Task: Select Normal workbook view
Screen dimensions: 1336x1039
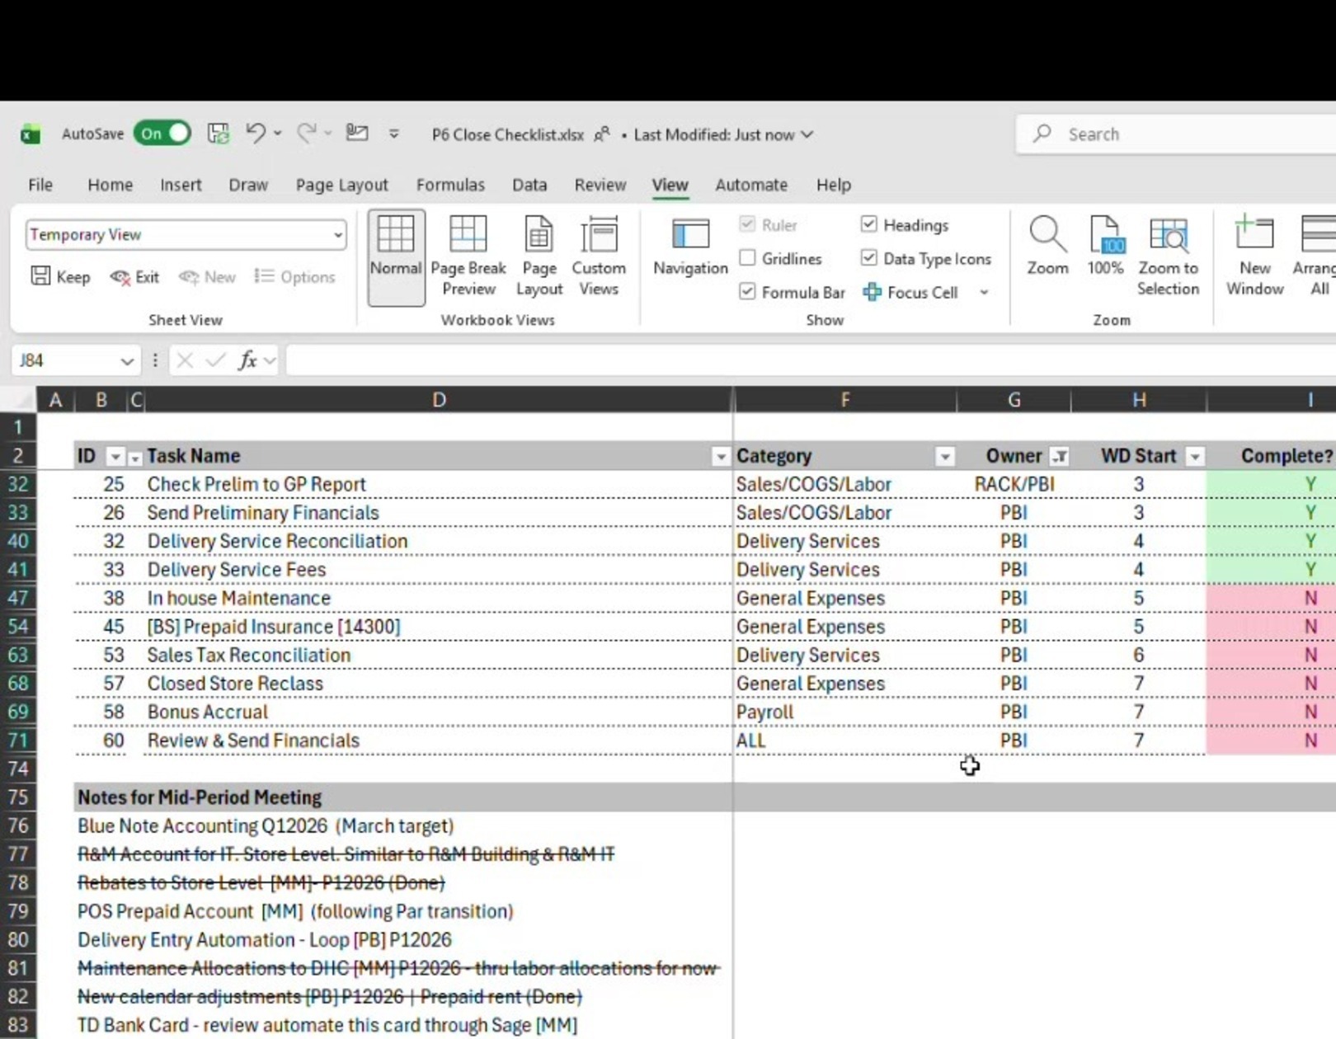Action: pos(396,256)
